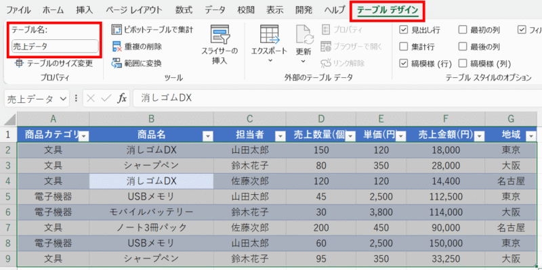The height and width of the screenshot is (270, 542).
Task: Switch to ページ レイアウト tab
Action: 134,10
